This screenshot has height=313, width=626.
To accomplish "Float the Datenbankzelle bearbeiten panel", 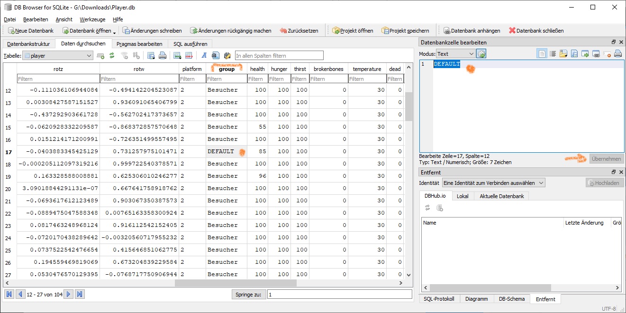I will coord(614,43).
